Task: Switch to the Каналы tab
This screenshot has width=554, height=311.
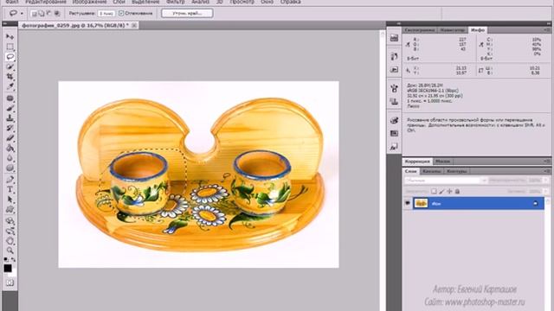Action: pyautogui.click(x=431, y=171)
